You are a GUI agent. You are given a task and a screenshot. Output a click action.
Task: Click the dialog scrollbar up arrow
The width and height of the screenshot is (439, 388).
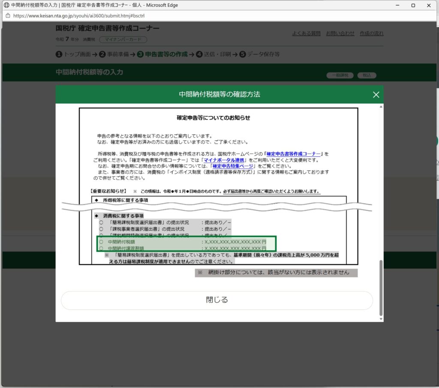coord(381,106)
